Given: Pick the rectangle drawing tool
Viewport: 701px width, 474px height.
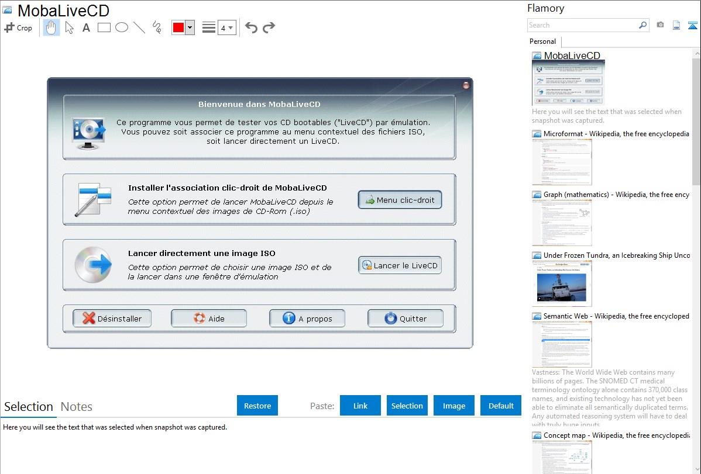Looking at the screenshot, I should [104, 27].
